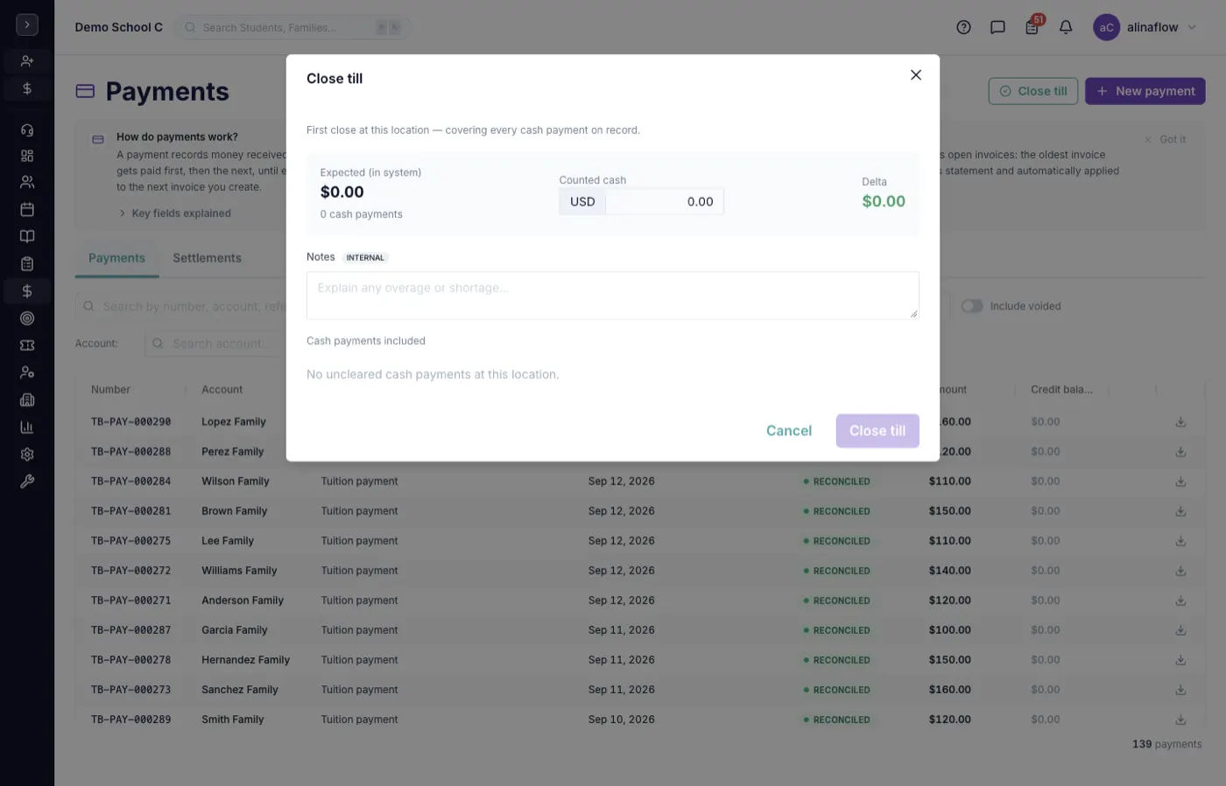Open the notifications bell icon
This screenshot has width=1226, height=786.
click(x=1066, y=27)
